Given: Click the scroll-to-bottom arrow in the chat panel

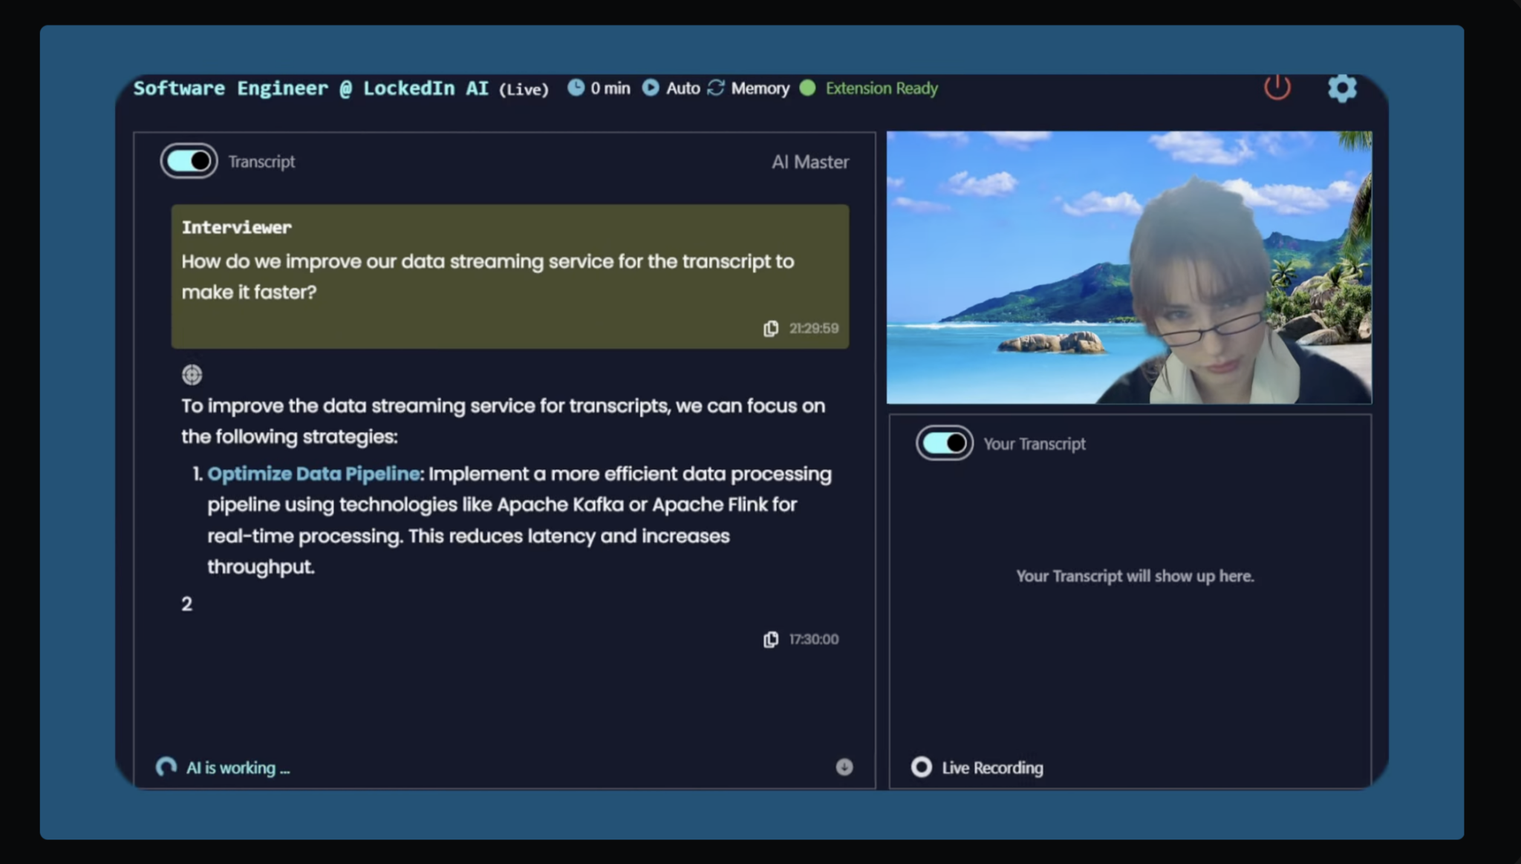Looking at the screenshot, I should tap(844, 768).
